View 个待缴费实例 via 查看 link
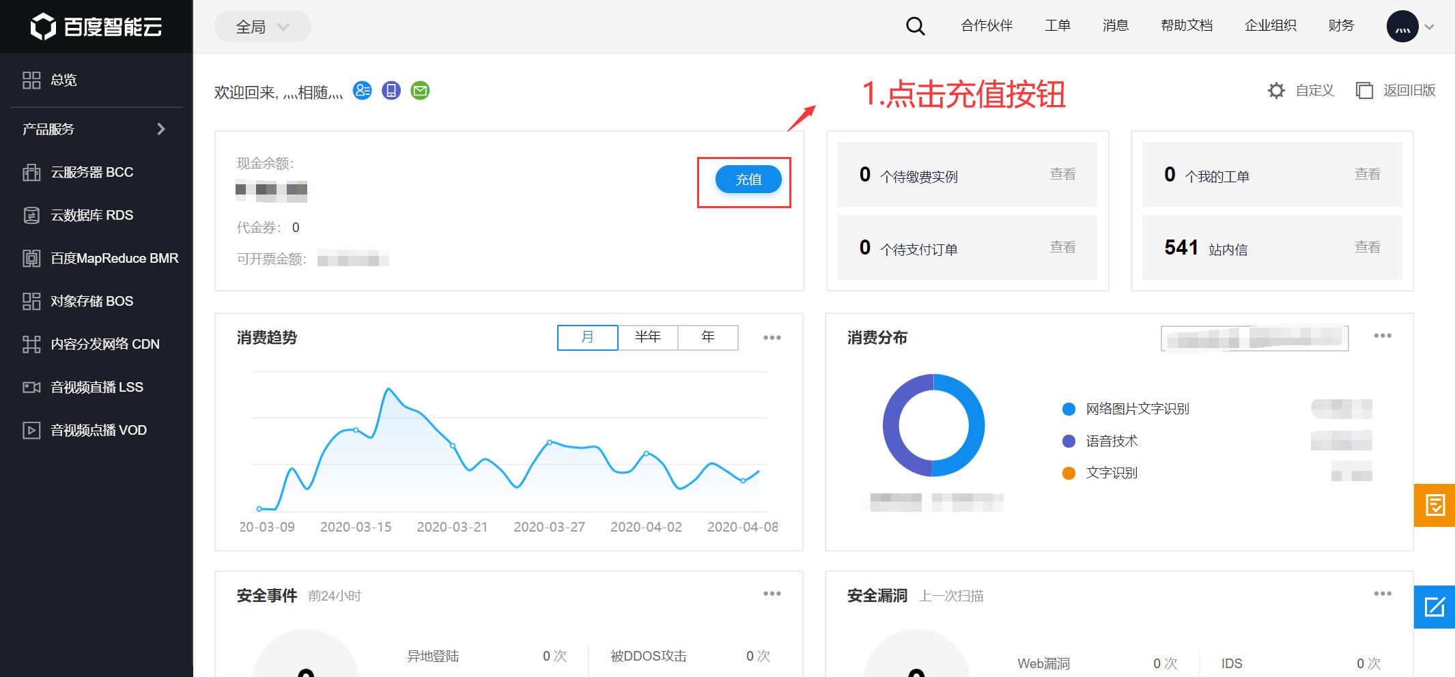 pos(1062,174)
